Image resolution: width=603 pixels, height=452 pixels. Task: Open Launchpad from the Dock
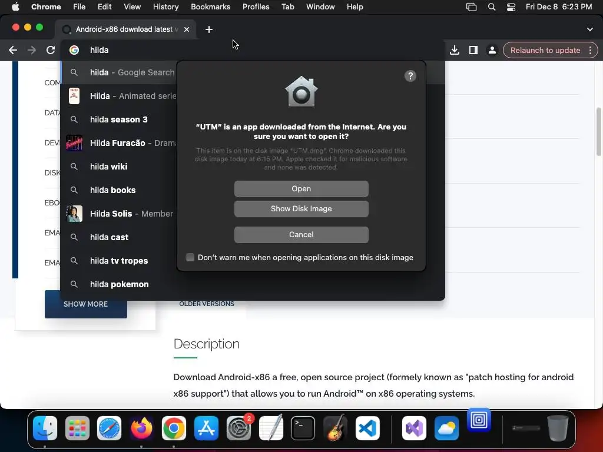point(77,428)
